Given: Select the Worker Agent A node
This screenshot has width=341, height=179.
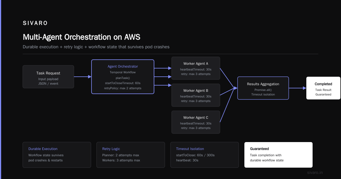Looking at the screenshot, I should [x=196, y=68].
